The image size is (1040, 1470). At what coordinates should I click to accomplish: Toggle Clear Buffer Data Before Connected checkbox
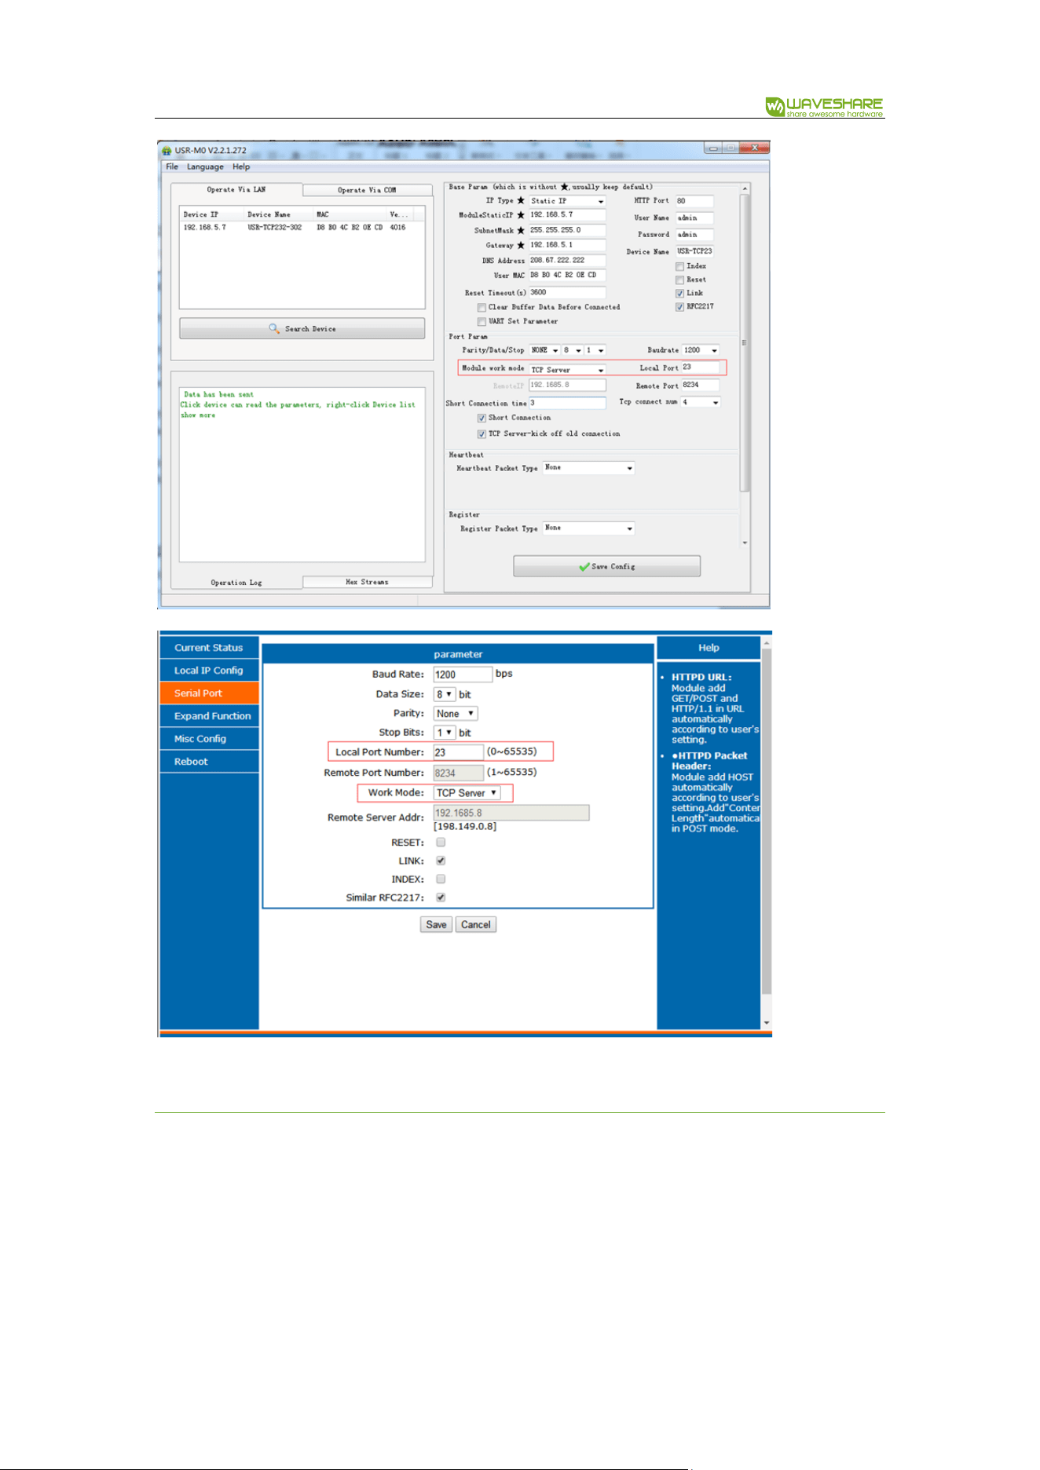[x=482, y=308]
